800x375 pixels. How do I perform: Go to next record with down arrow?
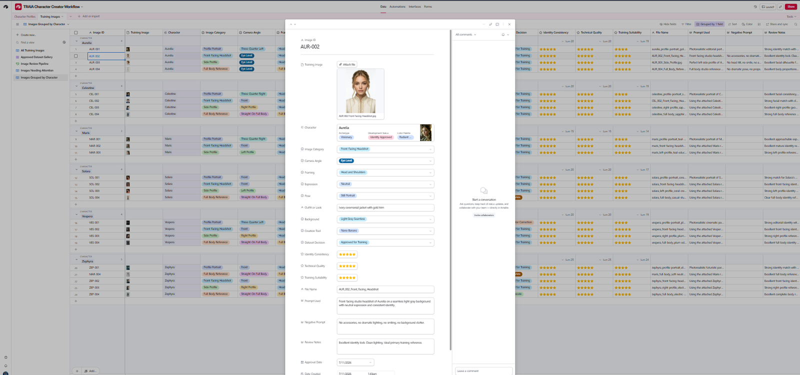tap(295, 24)
